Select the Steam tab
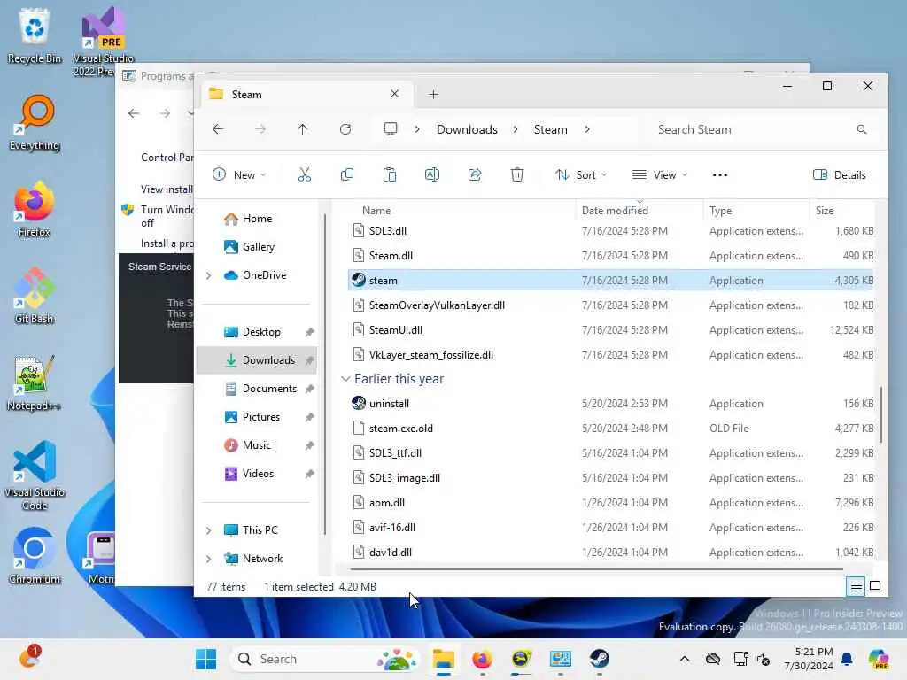The height and width of the screenshot is (680, 907). [x=305, y=94]
